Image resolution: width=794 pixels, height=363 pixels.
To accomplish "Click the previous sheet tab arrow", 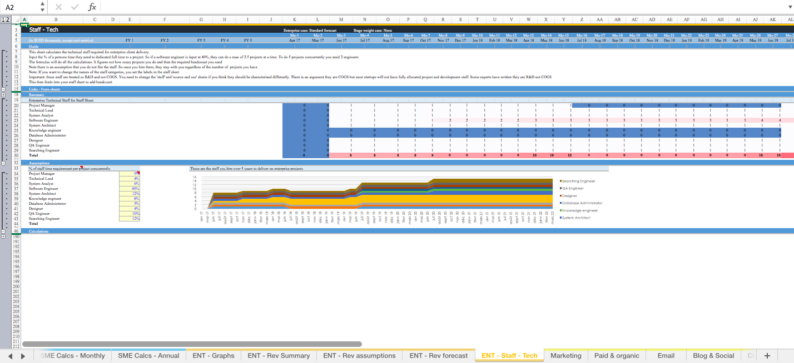I will coord(9,356).
